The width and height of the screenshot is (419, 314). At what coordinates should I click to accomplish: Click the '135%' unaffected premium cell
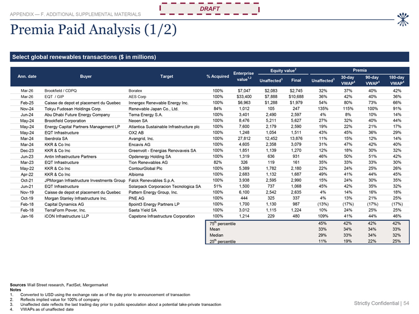pyautogui.click(x=323, y=109)
